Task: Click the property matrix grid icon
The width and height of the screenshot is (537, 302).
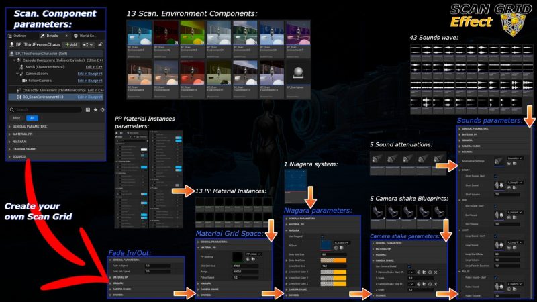Action: (89, 109)
